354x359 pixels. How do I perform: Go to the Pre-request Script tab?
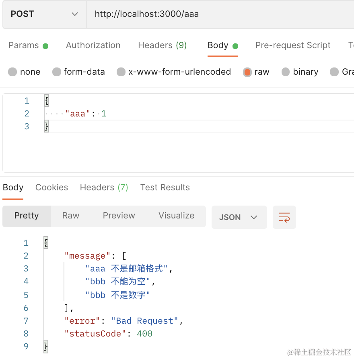pos(293,45)
